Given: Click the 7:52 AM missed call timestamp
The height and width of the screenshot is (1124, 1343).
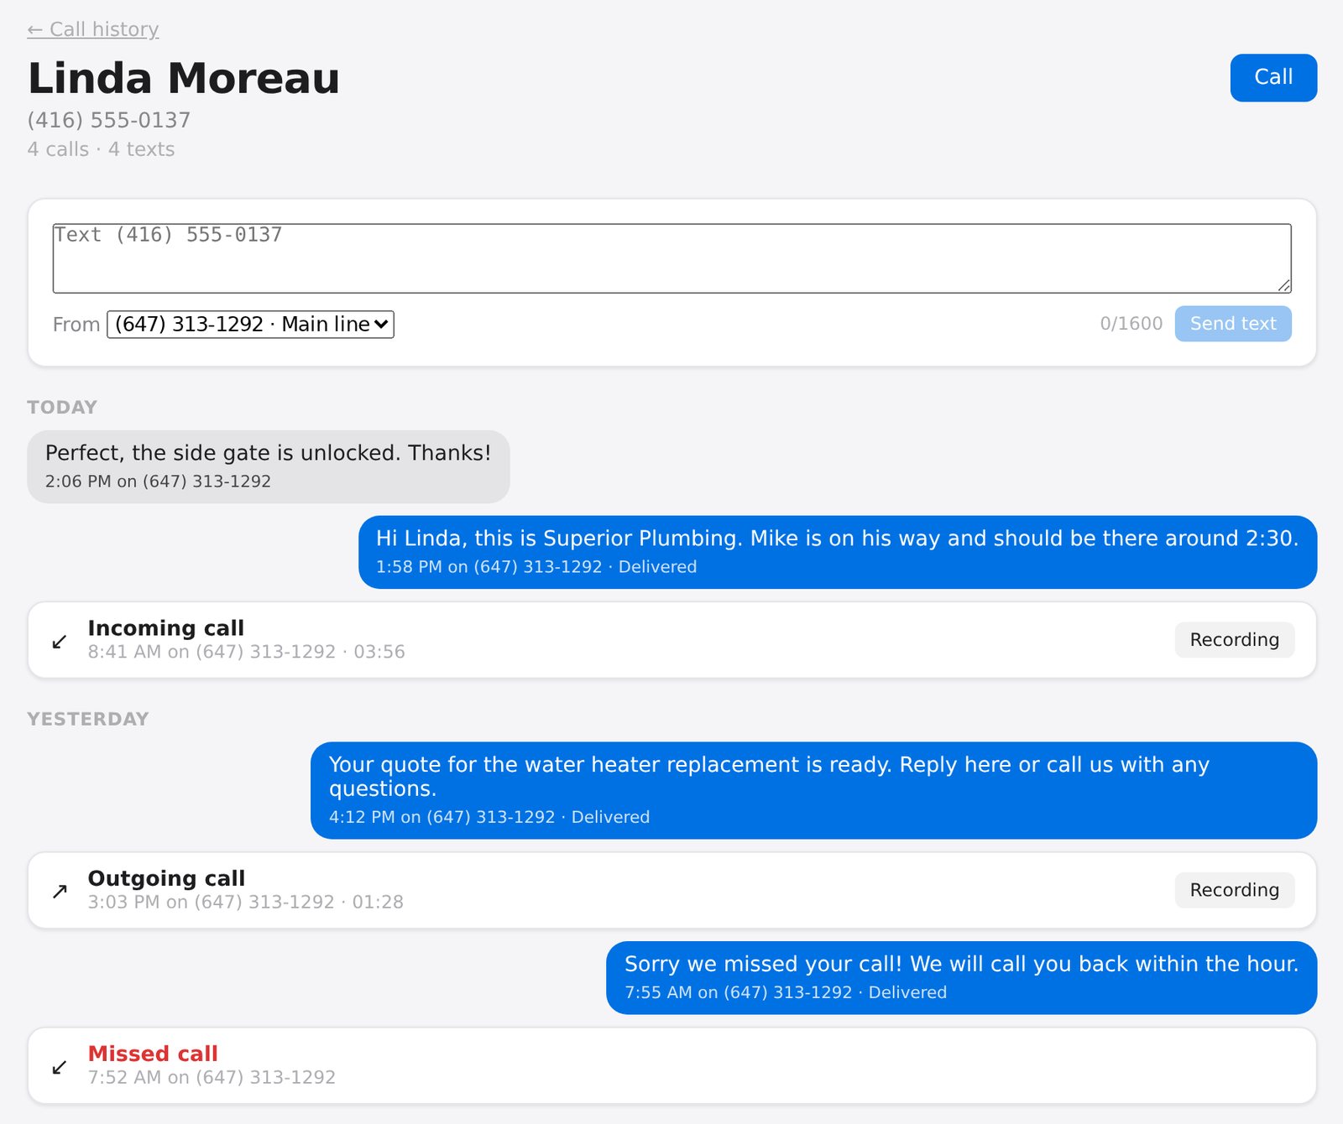Looking at the screenshot, I should [x=212, y=1077].
